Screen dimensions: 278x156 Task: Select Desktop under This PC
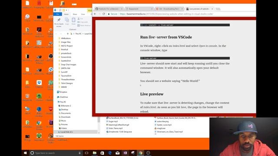pyautogui.click(x=64, y=110)
